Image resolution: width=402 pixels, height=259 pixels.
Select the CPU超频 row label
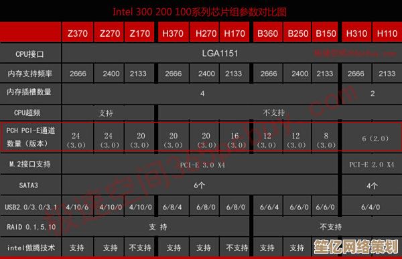point(27,112)
